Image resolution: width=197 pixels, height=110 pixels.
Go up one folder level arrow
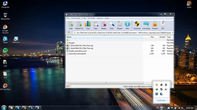click(69, 33)
